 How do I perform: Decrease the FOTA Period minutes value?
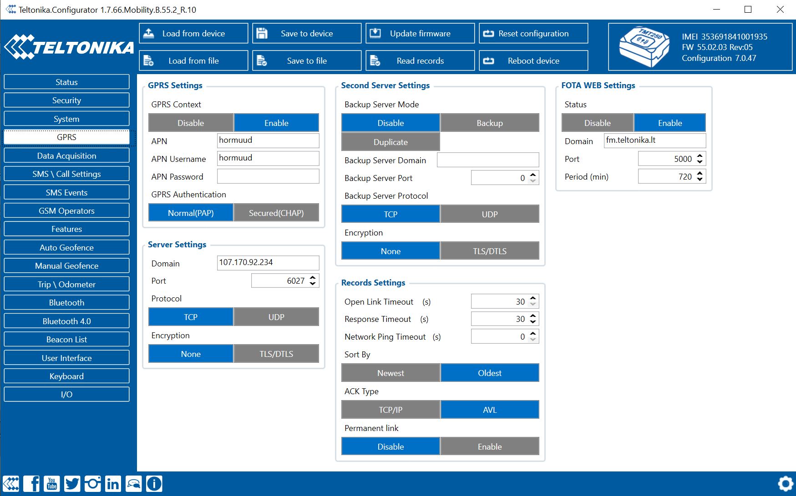(x=700, y=180)
